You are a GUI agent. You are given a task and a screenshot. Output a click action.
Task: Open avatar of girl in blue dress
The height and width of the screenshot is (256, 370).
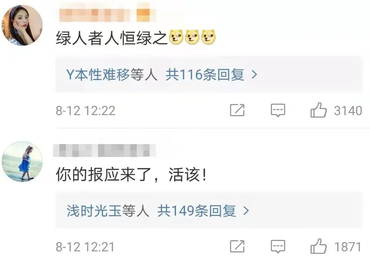22,162
